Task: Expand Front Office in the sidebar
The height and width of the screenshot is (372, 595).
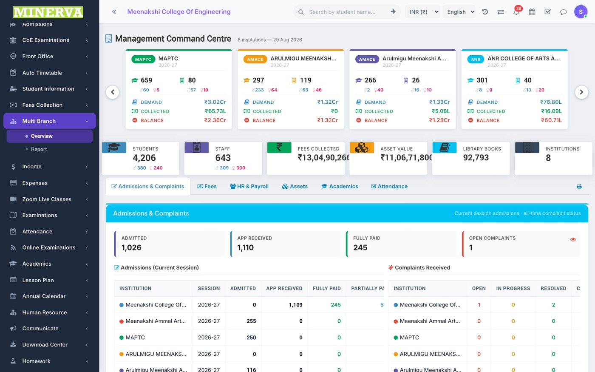Action: (49, 56)
